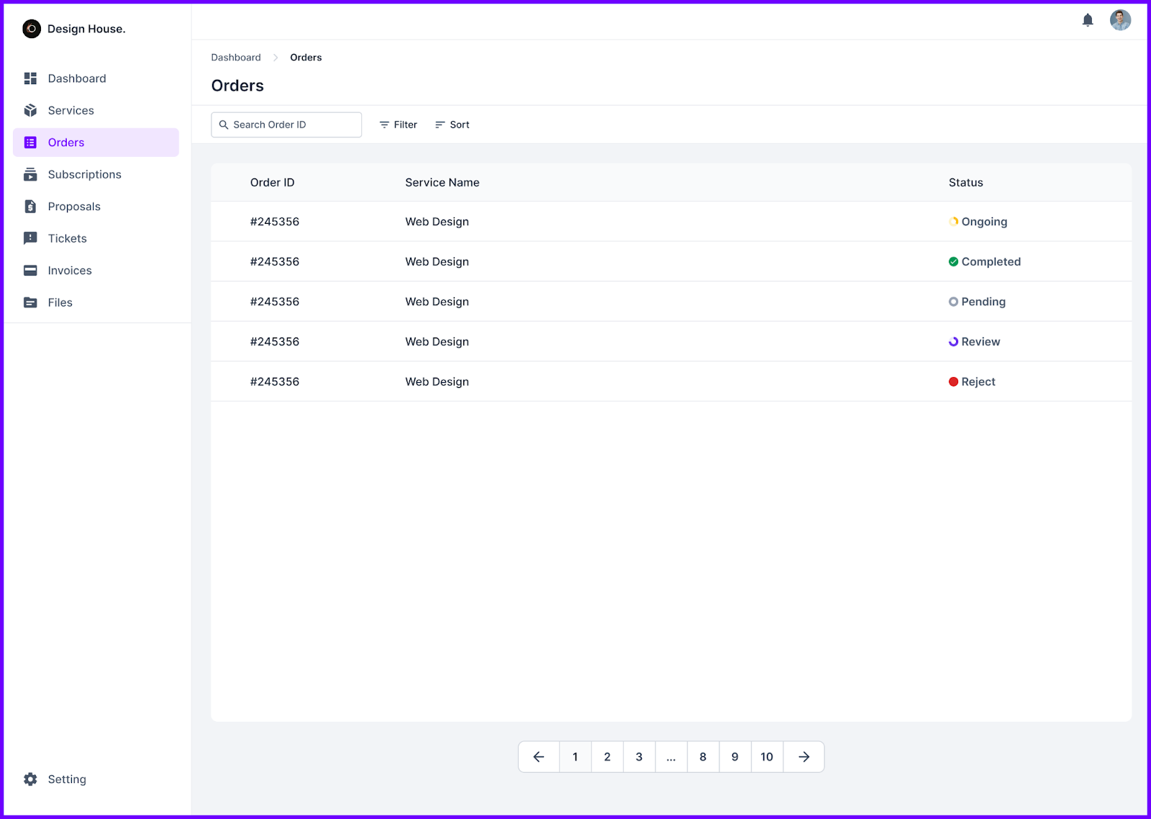The height and width of the screenshot is (819, 1151).
Task: Click the Services box icon
Action: [30, 110]
